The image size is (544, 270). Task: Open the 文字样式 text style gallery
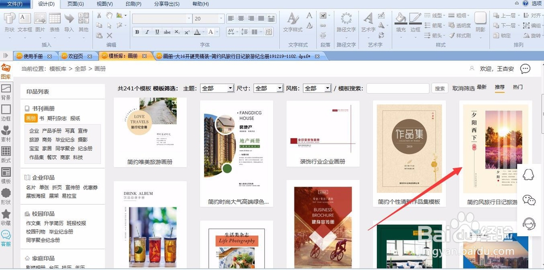pyautogui.click(x=293, y=22)
